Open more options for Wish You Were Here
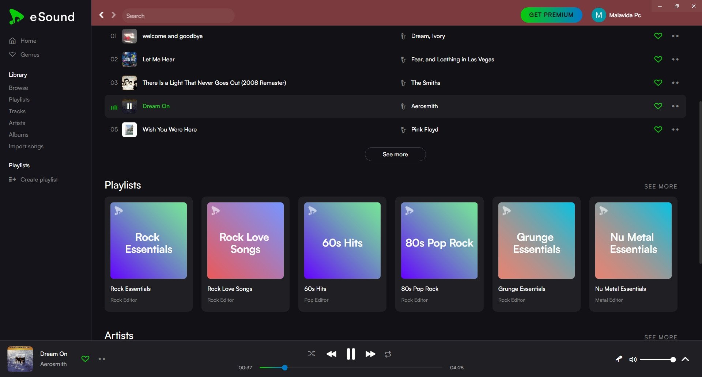This screenshot has width=702, height=377. [675, 129]
